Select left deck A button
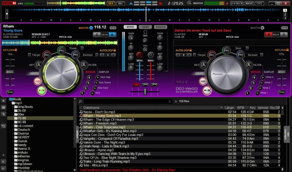This screenshot has width=292, height=172. (x=112, y=35)
